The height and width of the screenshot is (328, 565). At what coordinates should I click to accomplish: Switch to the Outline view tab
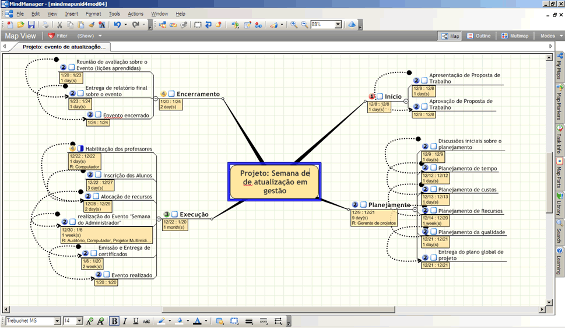pos(479,36)
